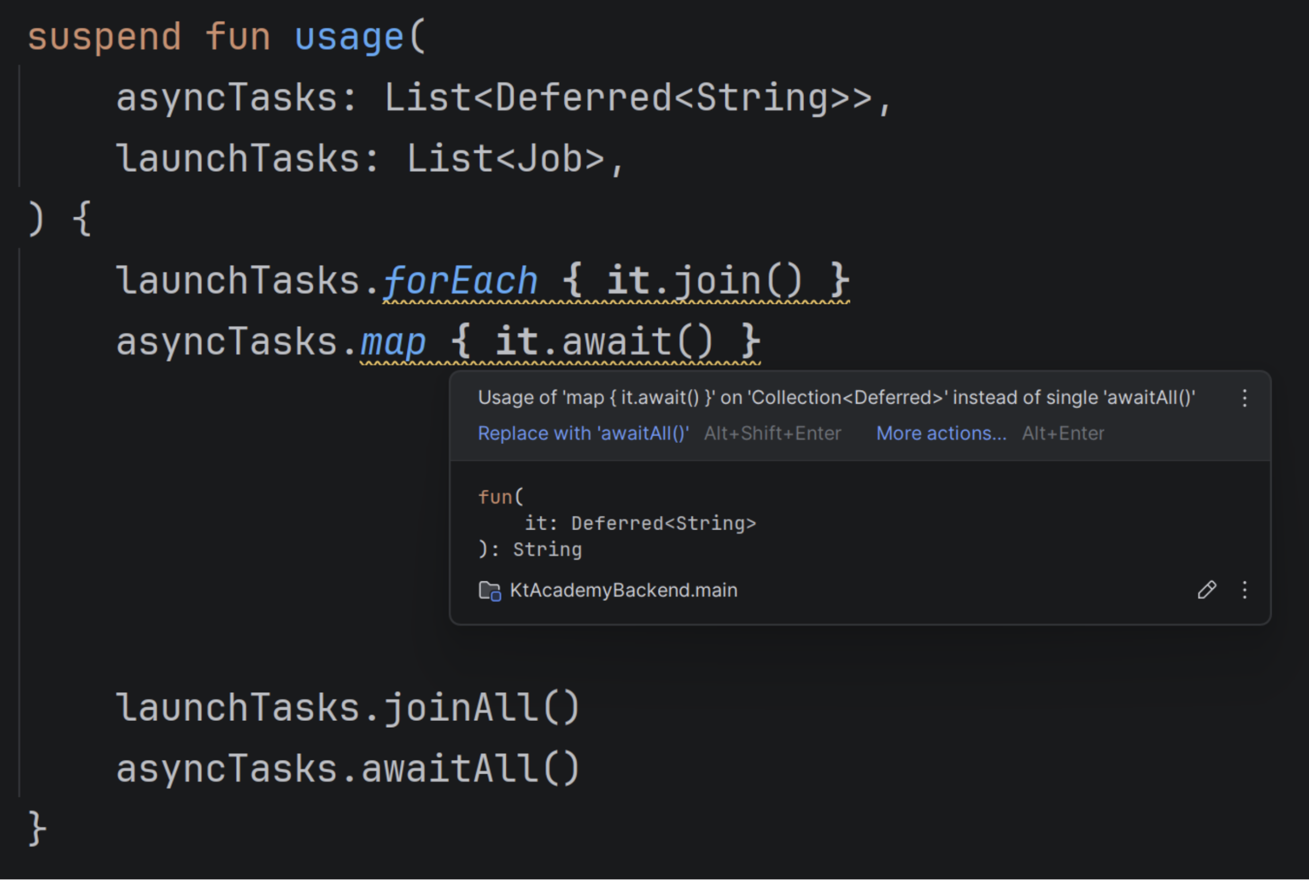Click the forEach call on launchTasks

click(x=460, y=281)
